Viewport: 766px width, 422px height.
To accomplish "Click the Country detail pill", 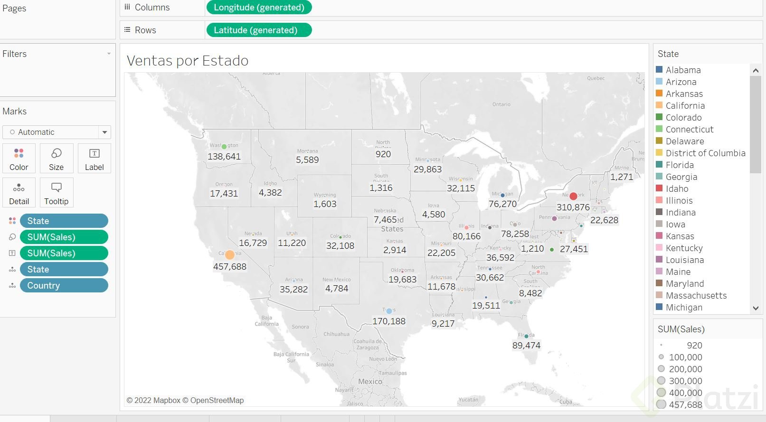I will 64,286.
